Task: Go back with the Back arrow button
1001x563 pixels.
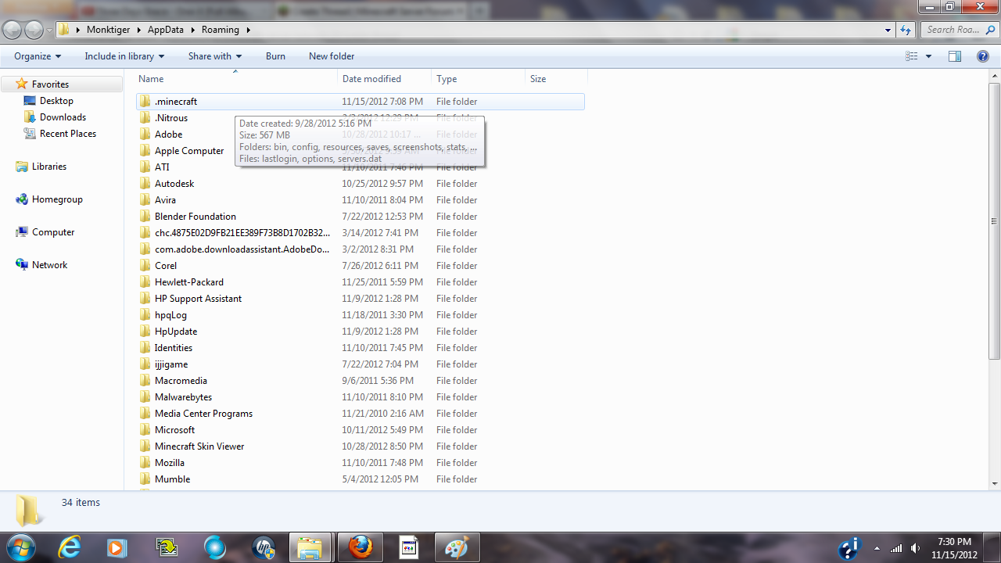Action: click(13, 30)
